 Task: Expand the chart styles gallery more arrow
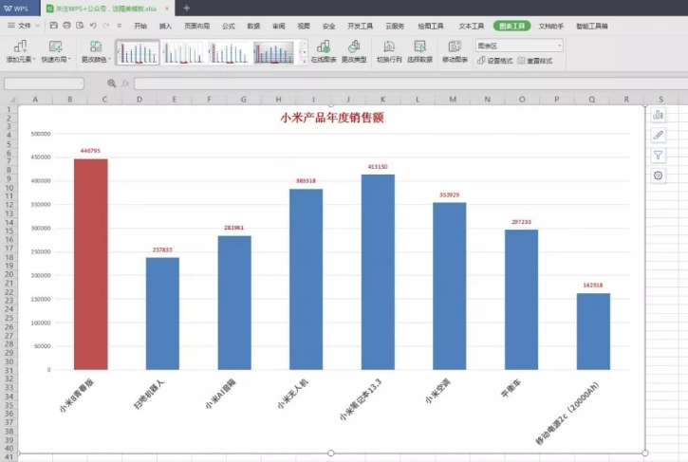click(x=303, y=61)
